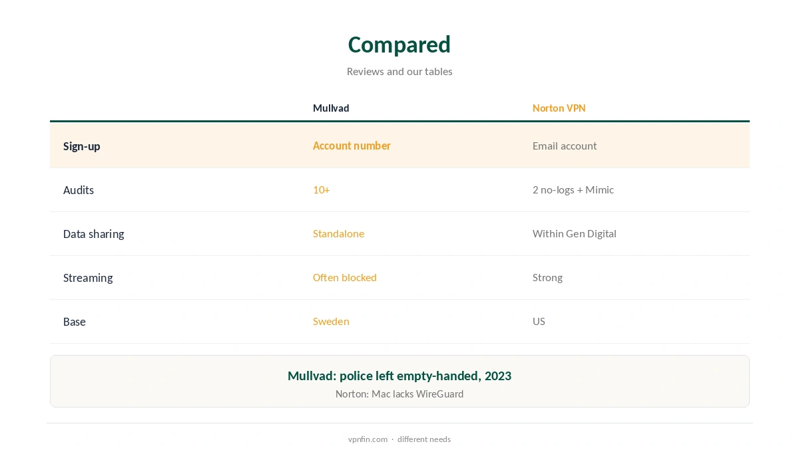799x452 pixels.
Task: Click the 'Within Gen Digital' cell
Action: tap(575, 233)
